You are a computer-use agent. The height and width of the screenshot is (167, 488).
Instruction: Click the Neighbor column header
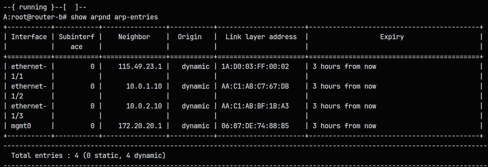tap(134, 37)
